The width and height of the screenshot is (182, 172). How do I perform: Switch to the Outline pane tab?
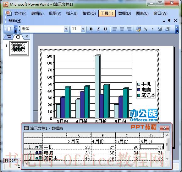point(9,37)
